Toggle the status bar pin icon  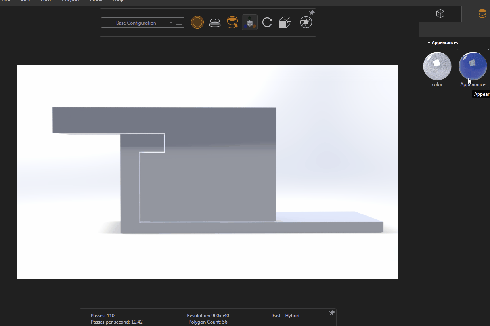pos(332,313)
